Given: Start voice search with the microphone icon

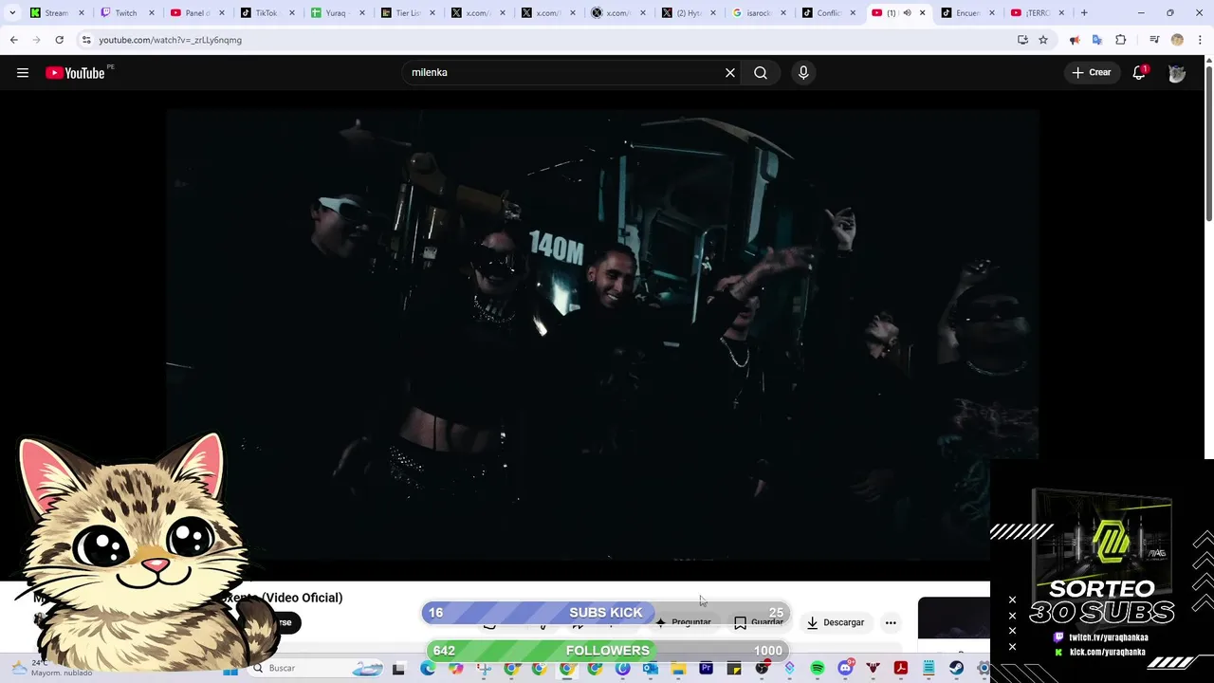Looking at the screenshot, I should [x=803, y=73].
